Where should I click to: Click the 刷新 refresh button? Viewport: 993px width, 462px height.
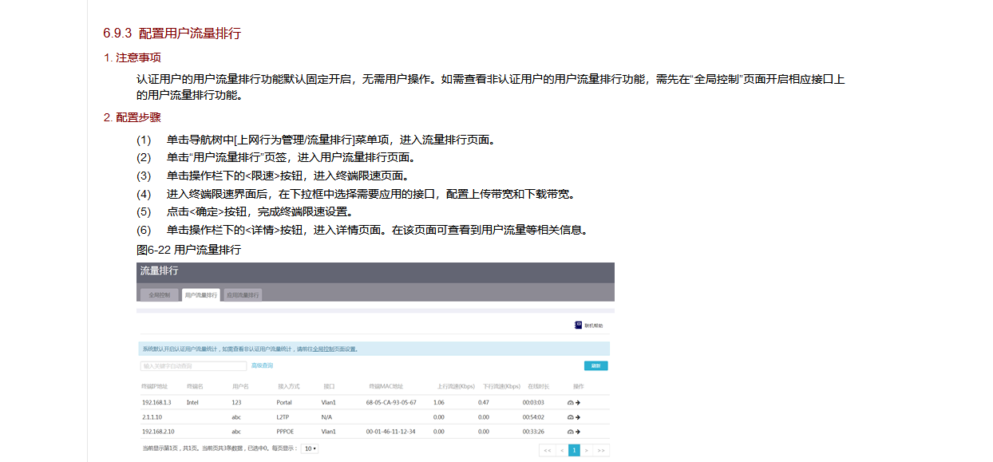click(595, 366)
